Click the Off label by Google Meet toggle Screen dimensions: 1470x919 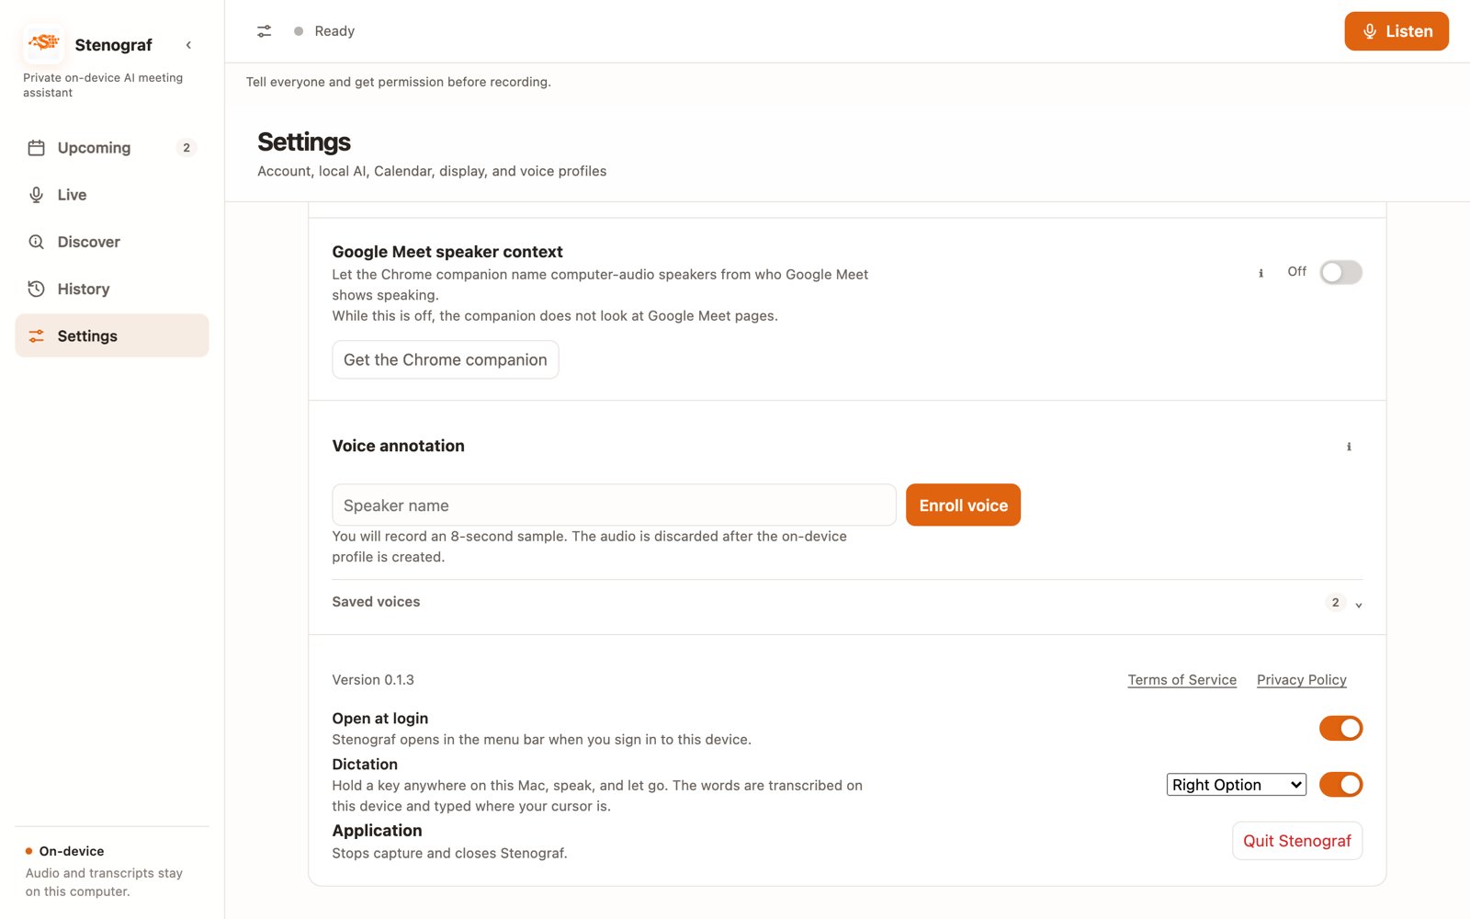click(1296, 271)
